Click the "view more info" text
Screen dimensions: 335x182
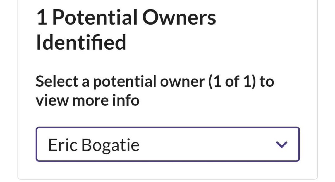pos(87,100)
